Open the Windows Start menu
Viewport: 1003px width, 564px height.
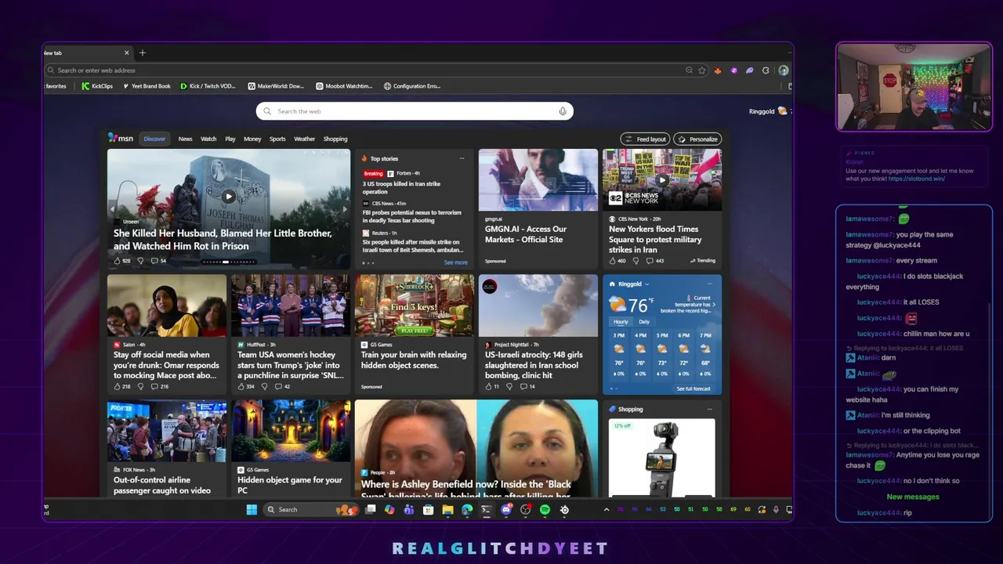click(252, 509)
